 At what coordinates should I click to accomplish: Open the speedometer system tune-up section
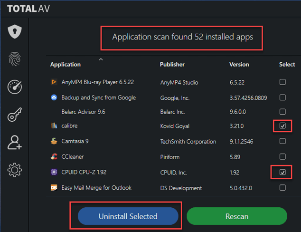[x=15, y=87]
